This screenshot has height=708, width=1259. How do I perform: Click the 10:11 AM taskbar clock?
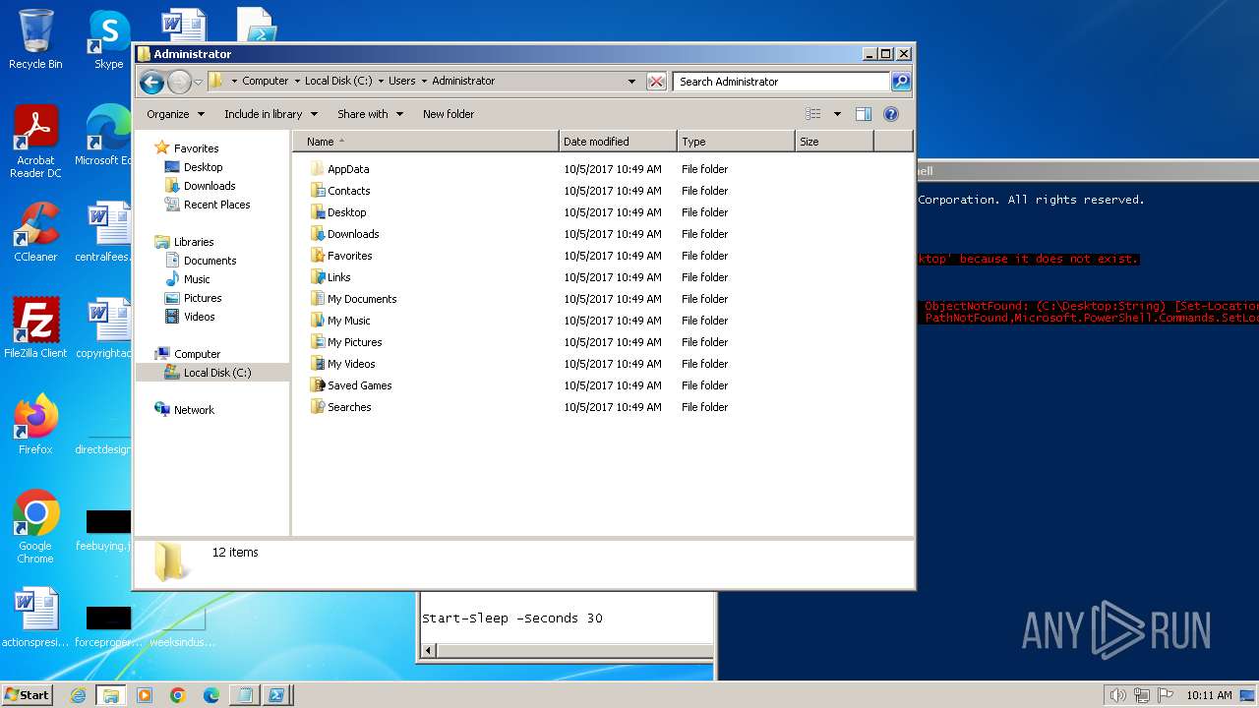[1209, 695]
